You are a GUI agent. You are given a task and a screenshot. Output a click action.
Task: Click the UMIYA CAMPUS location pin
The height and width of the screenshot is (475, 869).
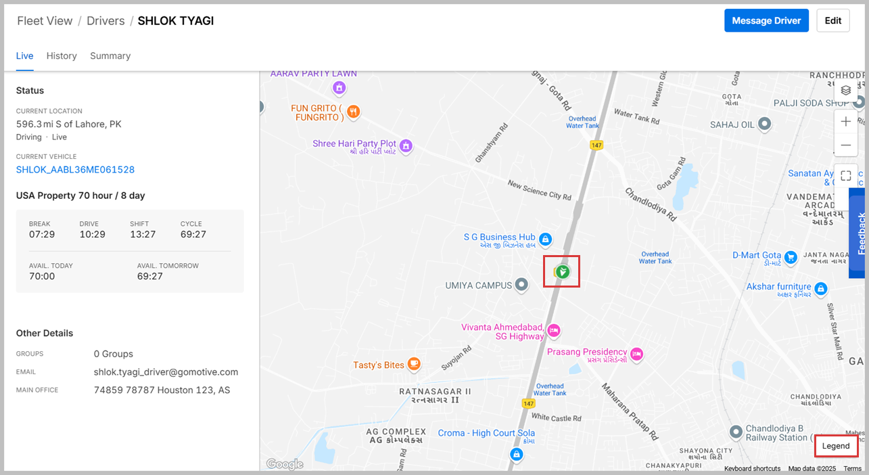[521, 285]
